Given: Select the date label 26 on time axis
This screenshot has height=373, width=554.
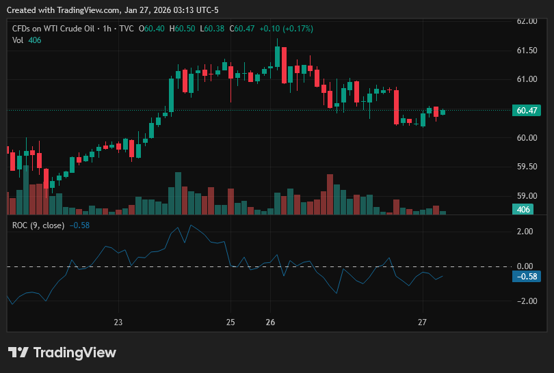Looking at the screenshot, I should (x=270, y=322).
